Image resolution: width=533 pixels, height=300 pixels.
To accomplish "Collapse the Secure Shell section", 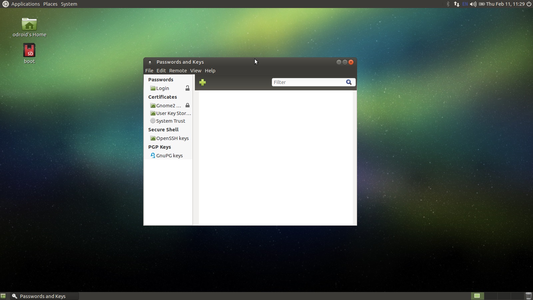I will point(163,129).
